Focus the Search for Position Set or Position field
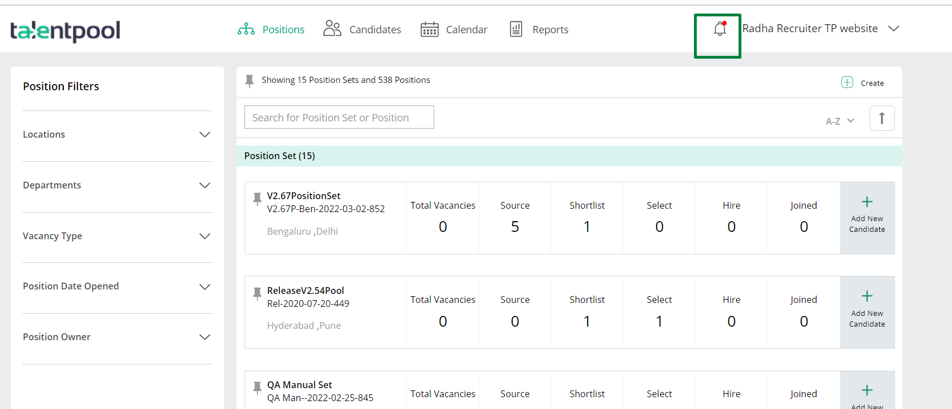 click(339, 117)
